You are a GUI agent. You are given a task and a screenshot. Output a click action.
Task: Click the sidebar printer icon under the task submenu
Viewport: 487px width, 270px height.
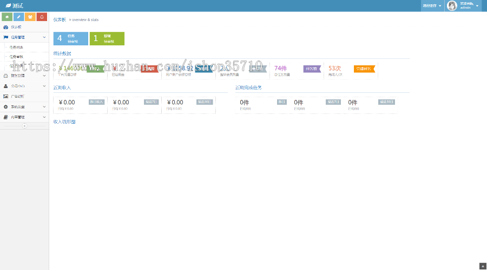(x=5, y=76)
